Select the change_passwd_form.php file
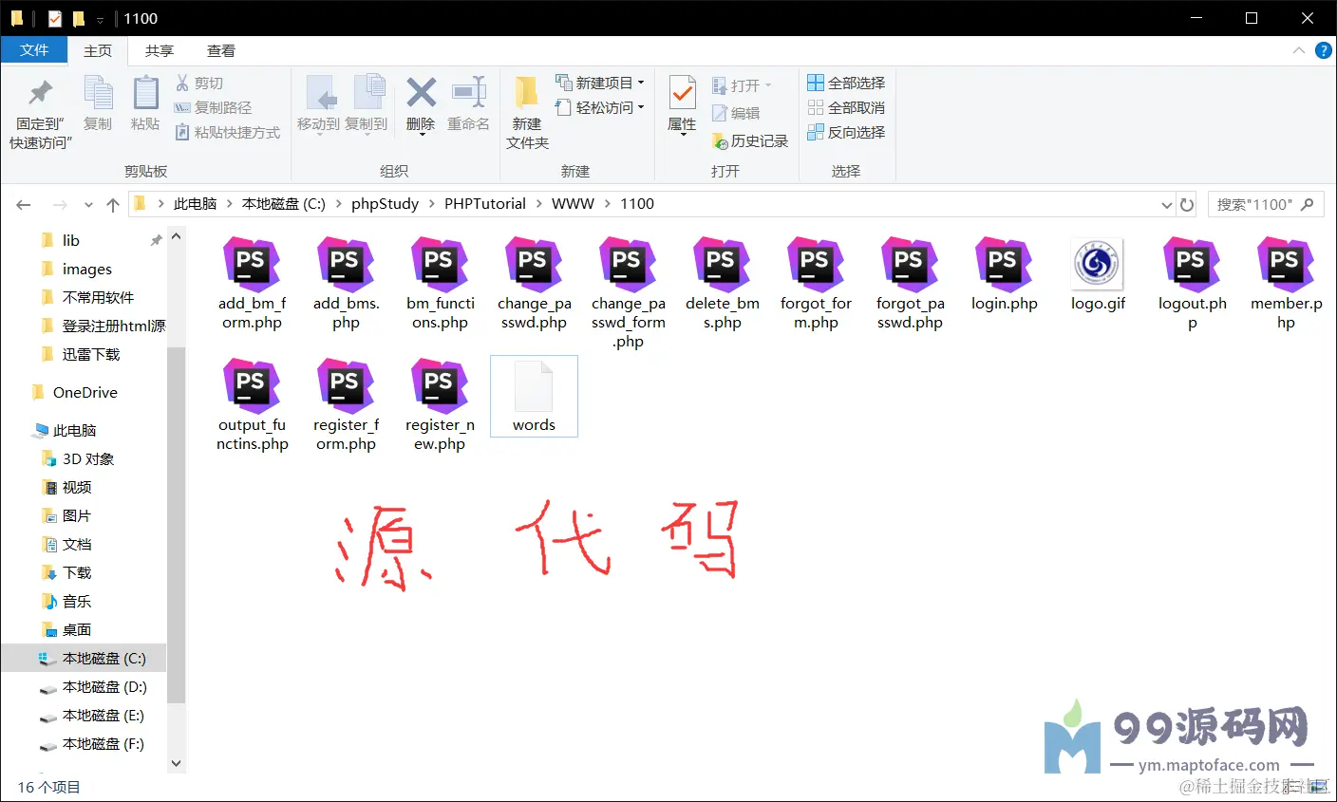Image resolution: width=1337 pixels, height=802 pixels. pos(628,293)
